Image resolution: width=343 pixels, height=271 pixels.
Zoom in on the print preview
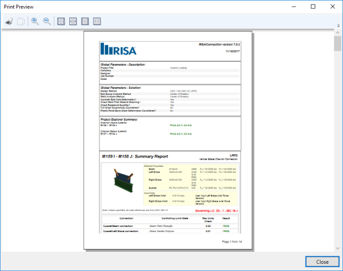[35, 21]
